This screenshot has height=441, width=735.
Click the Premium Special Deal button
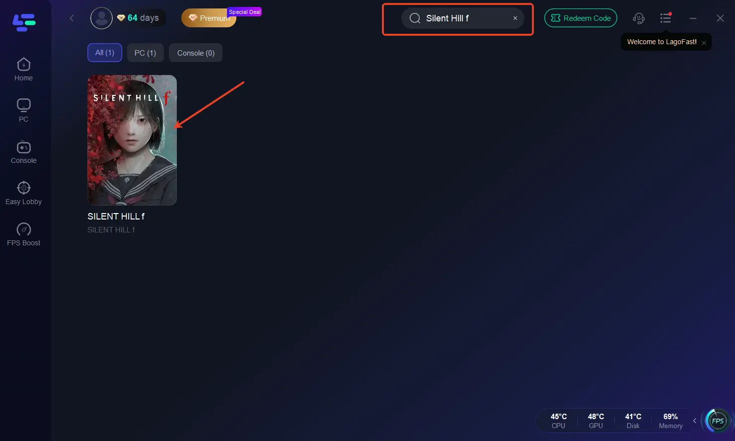(x=210, y=18)
